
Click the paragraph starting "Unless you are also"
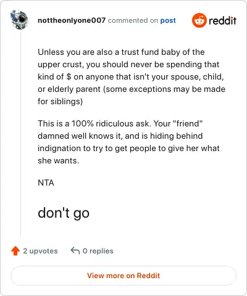132,76
